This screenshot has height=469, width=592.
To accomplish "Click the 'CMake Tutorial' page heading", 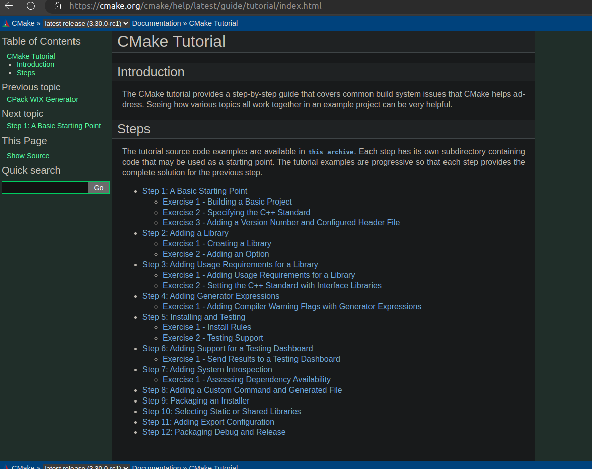I will click(x=171, y=42).
